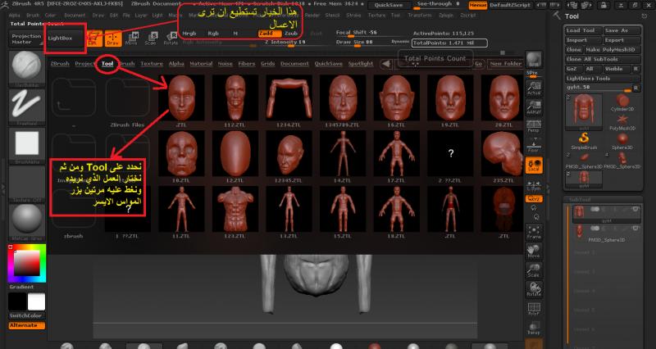The width and height of the screenshot is (656, 349).
Task: Select the Persp perspective icon
Action: (533, 128)
